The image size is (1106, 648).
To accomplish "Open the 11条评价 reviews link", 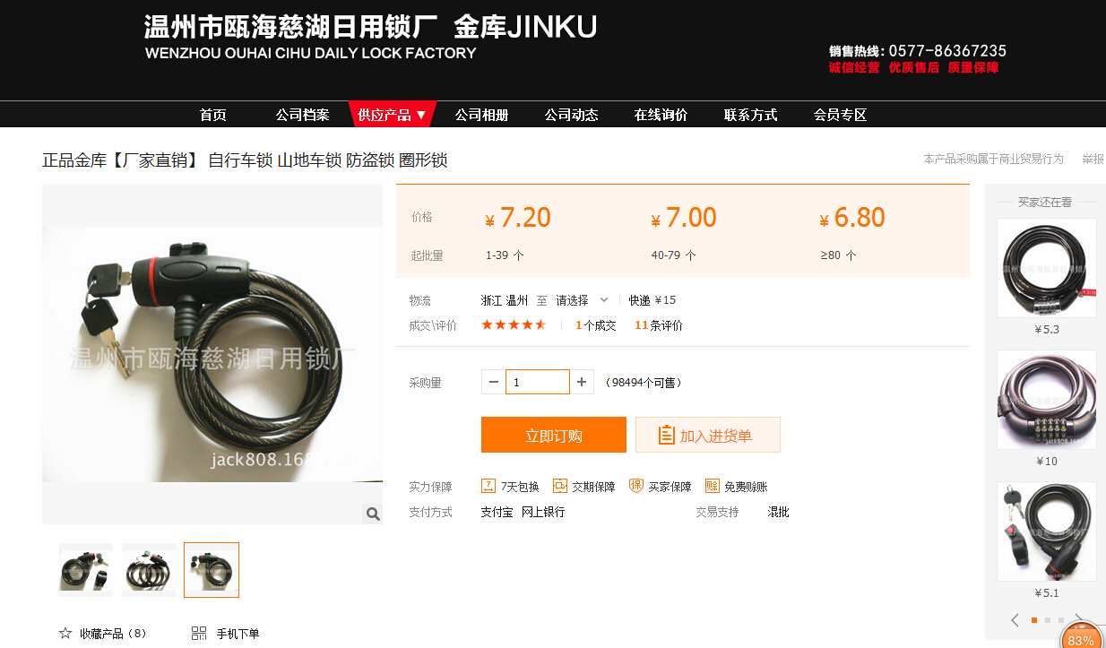I will pyautogui.click(x=659, y=325).
